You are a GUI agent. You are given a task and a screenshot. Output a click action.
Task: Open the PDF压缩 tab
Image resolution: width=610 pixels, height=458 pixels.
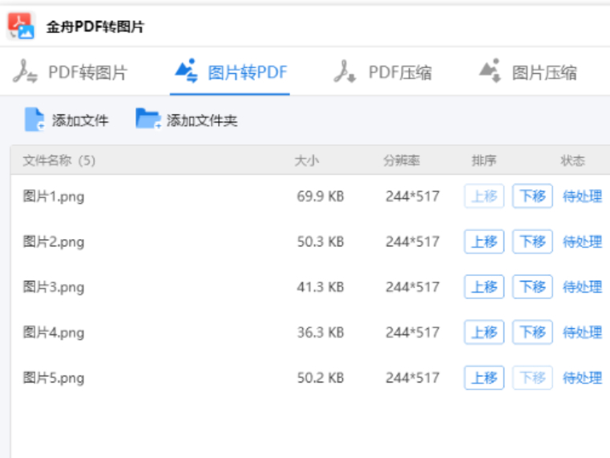pyautogui.click(x=399, y=73)
